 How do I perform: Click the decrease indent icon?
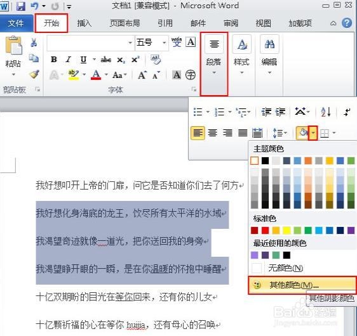point(266,112)
